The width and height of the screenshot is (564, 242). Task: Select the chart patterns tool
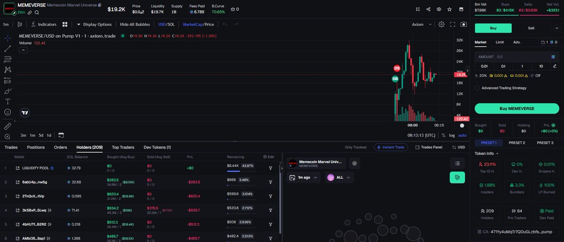[8, 69]
